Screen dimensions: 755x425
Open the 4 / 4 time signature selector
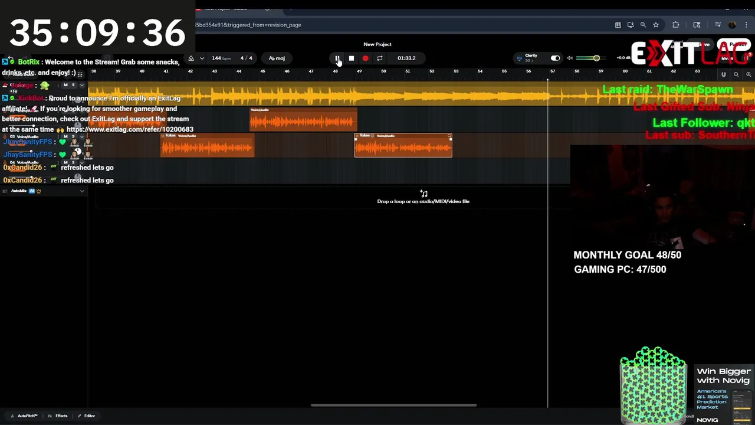coord(246,58)
